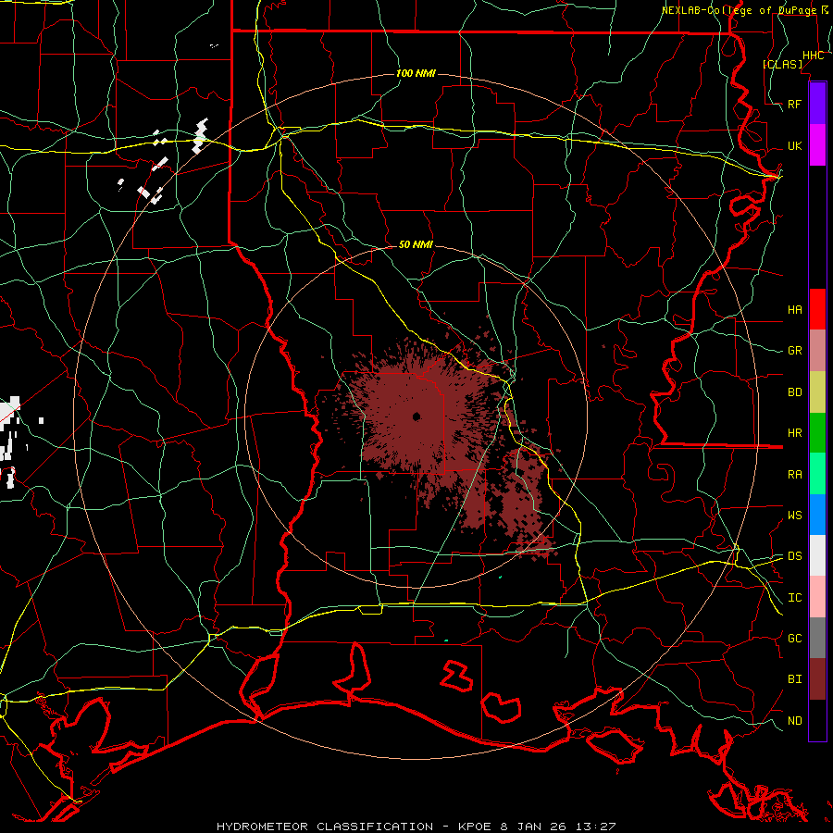The width and height of the screenshot is (833, 833).
Task: Click the RF purple legend swatch
Action: click(x=817, y=104)
